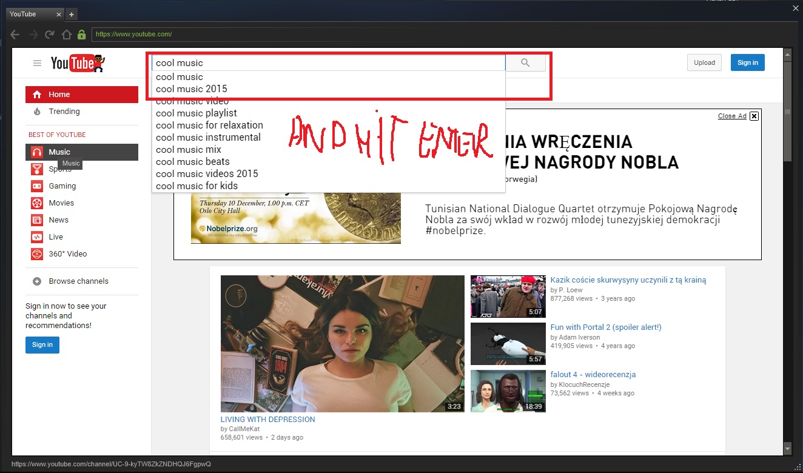Screen dimensions: 803x473
Task: Choose the 'cool music 2015' suggestion
Action: point(328,89)
